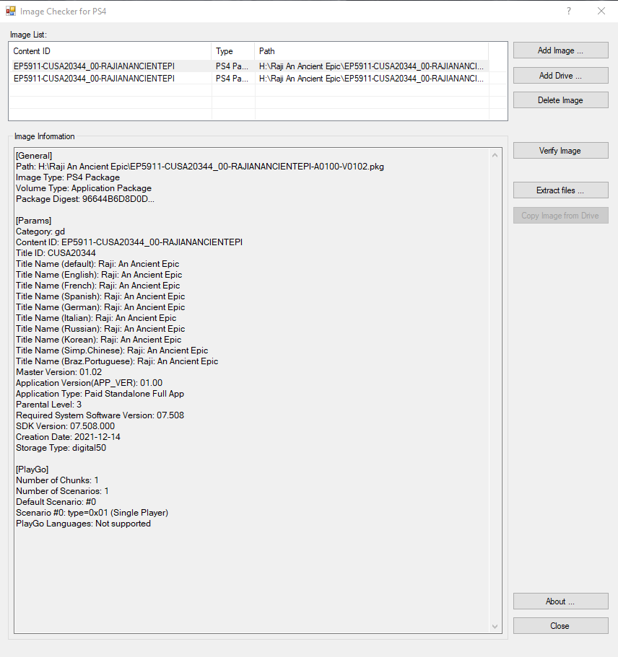This screenshot has height=657, width=618.
Task: Click the Storage Type: digital50 line
Action: (61, 448)
